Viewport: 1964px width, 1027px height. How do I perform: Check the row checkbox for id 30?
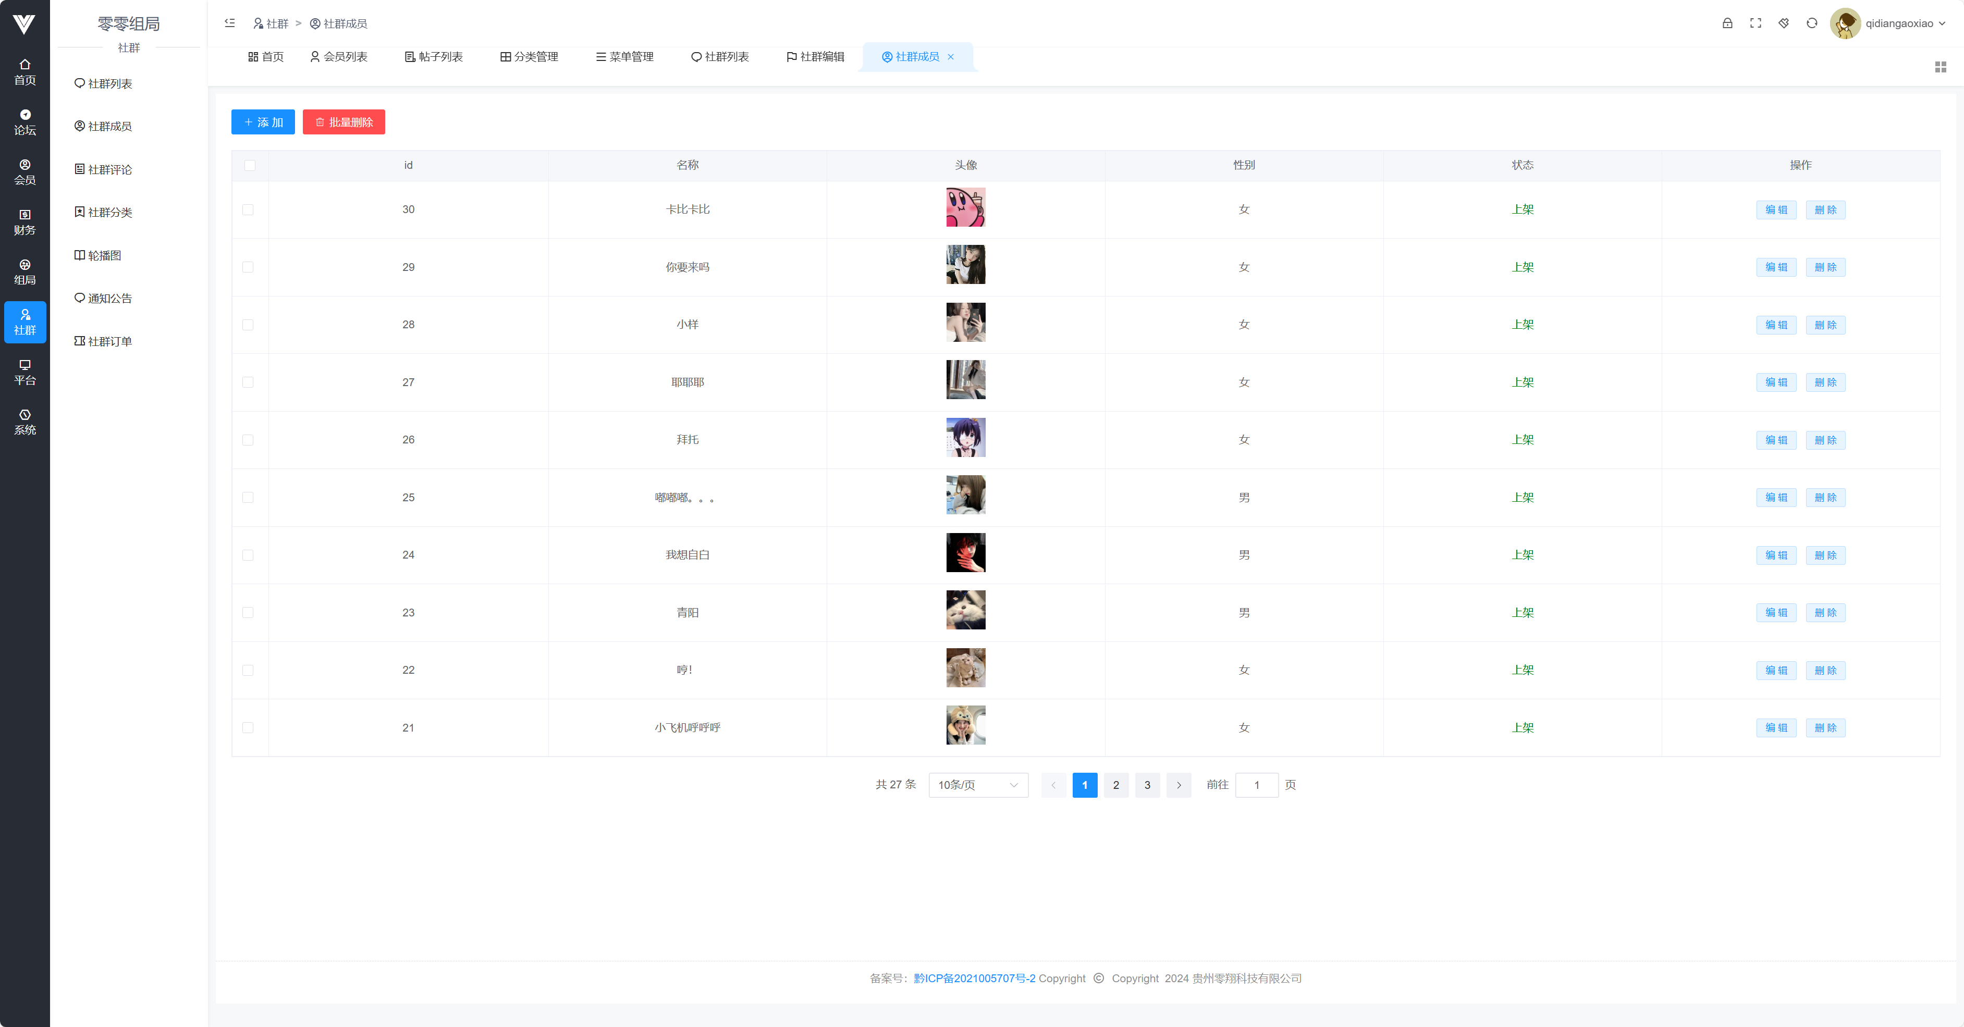(x=248, y=209)
